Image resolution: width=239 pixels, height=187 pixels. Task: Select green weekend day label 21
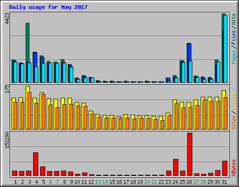coord(154,182)
